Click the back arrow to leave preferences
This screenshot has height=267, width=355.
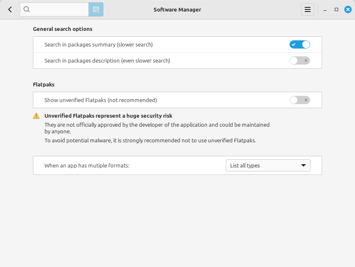tap(9, 9)
